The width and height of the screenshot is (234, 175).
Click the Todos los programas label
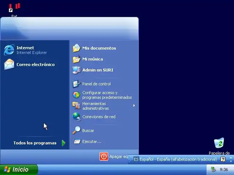(x=35, y=143)
